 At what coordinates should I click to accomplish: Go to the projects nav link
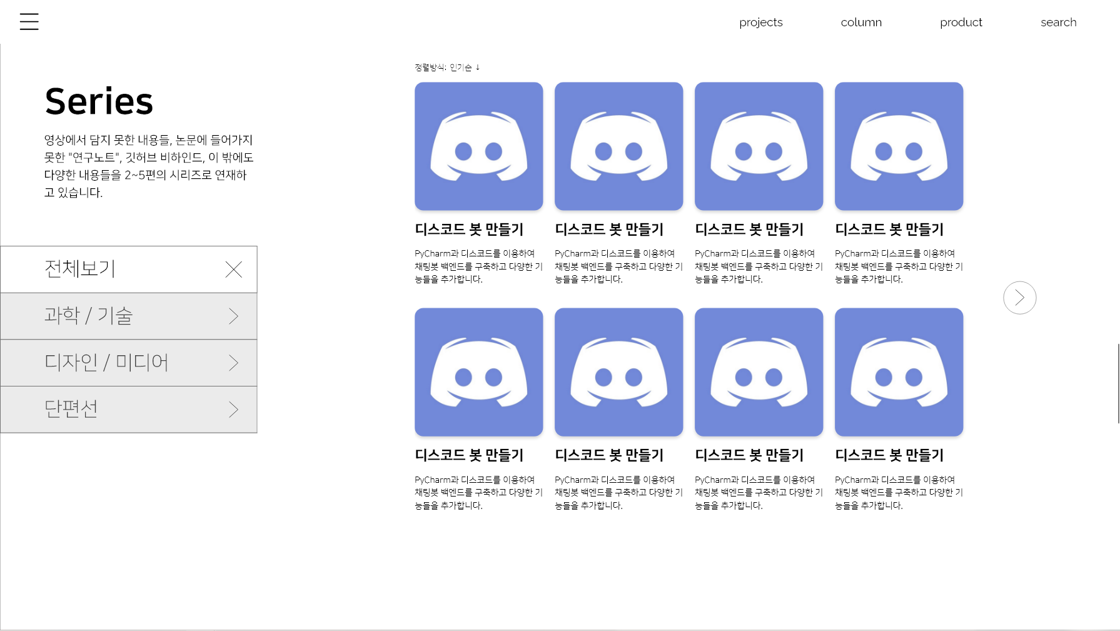click(760, 23)
